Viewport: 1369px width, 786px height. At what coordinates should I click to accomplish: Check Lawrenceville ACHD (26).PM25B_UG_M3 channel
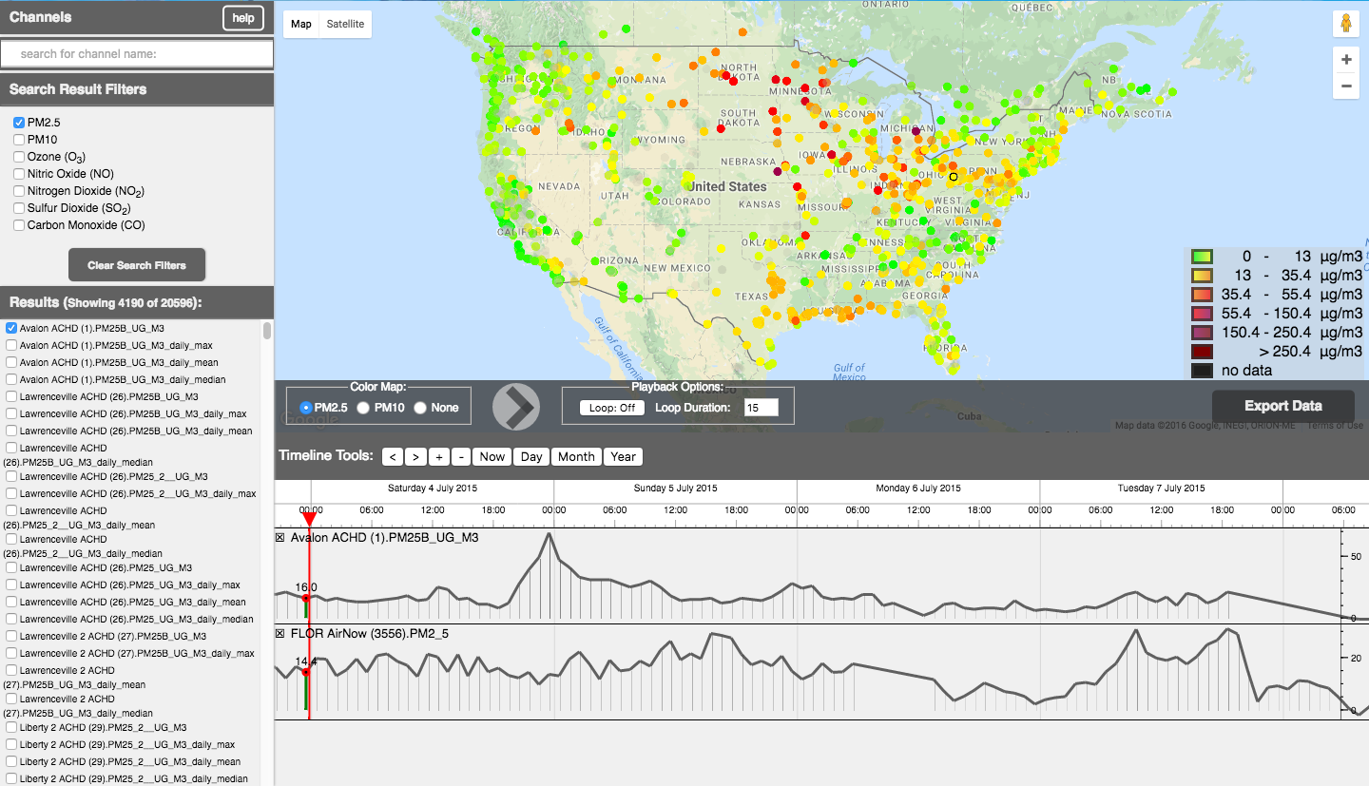pos(11,396)
